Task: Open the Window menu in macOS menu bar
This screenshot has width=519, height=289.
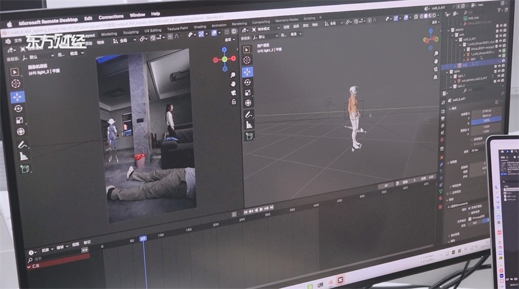Action: click(137, 15)
